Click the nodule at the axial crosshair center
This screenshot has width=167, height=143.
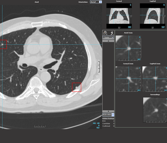(2, 44)
